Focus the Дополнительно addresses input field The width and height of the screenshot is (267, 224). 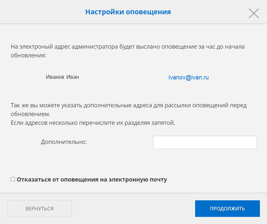(205, 143)
